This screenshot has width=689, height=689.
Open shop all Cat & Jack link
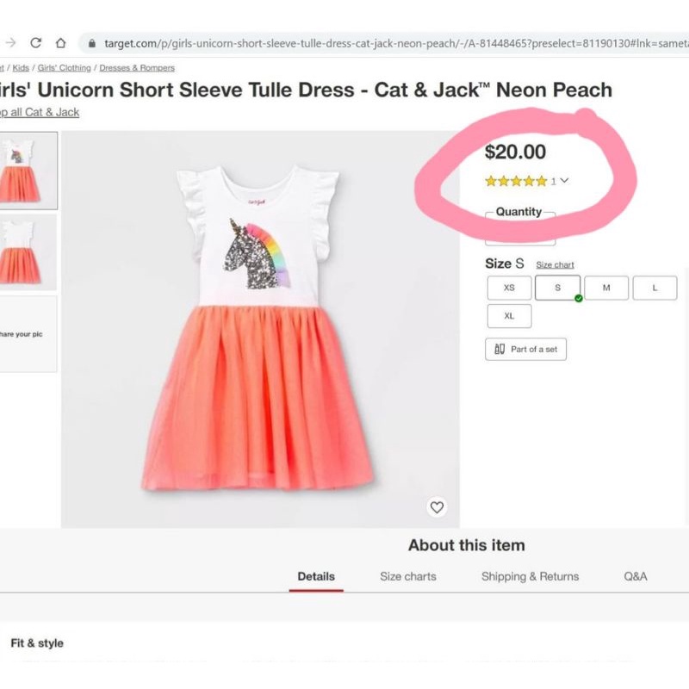point(40,113)
